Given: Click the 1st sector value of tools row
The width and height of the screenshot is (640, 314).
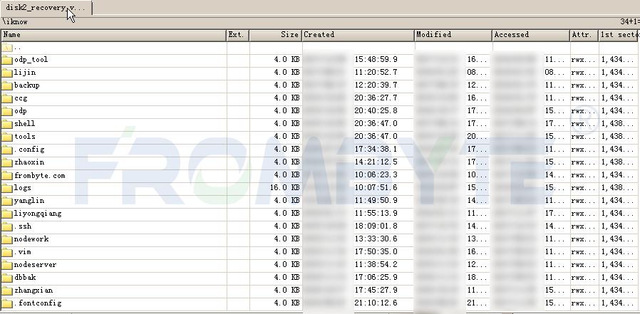Looking at the screenshot, I should [618, 137].
